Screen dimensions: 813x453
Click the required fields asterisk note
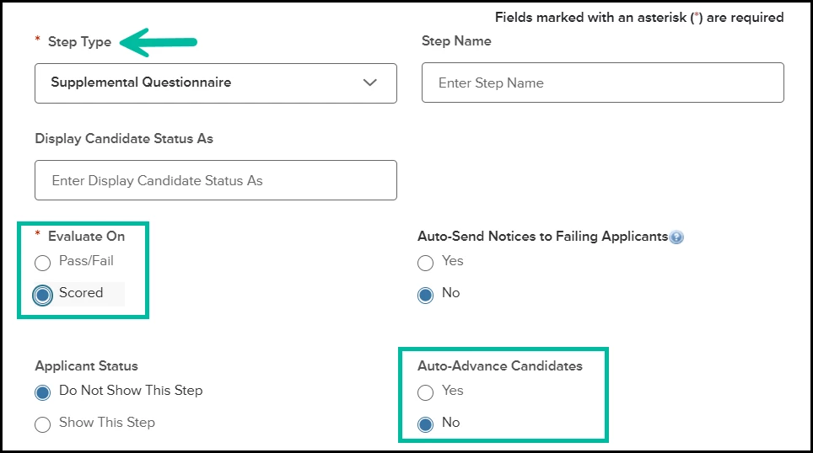pyautogui.click(x=638, y=18)
